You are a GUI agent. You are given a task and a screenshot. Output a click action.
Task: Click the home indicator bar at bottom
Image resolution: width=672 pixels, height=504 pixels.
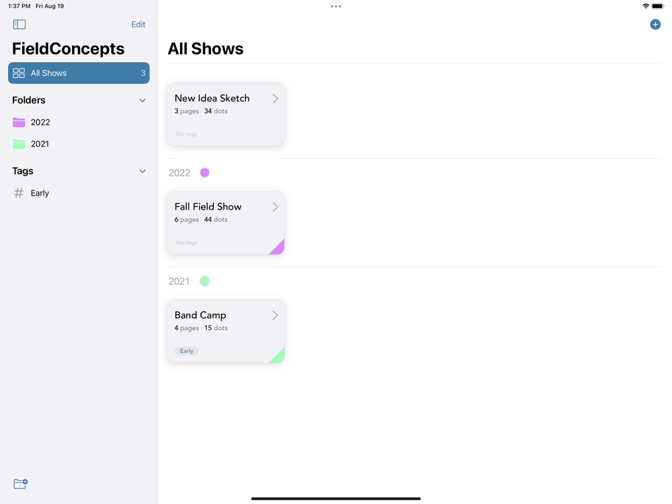click(x=336, y=499)
